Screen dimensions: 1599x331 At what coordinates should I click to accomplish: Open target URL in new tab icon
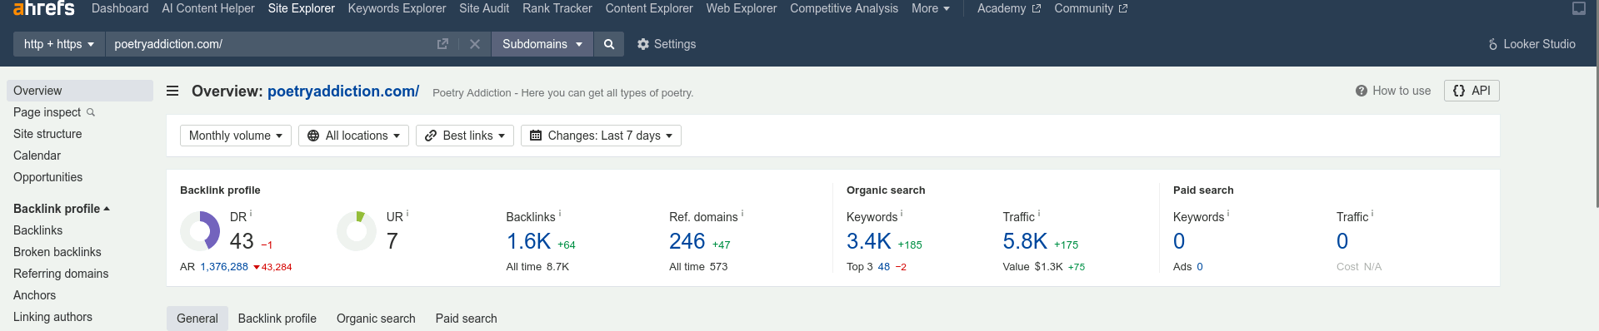pyautogui.click(x=442, y=44)
